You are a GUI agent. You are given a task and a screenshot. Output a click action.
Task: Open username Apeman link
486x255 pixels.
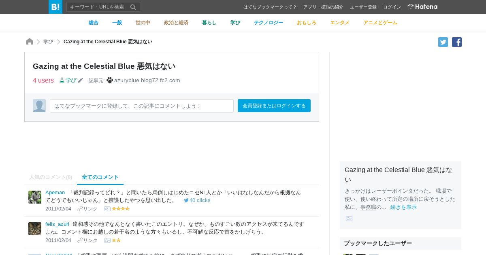(55, 192)
